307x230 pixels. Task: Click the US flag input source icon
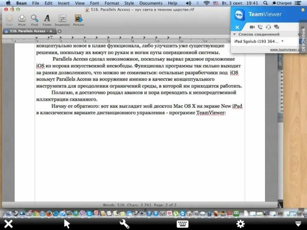(x=216, y=3)
